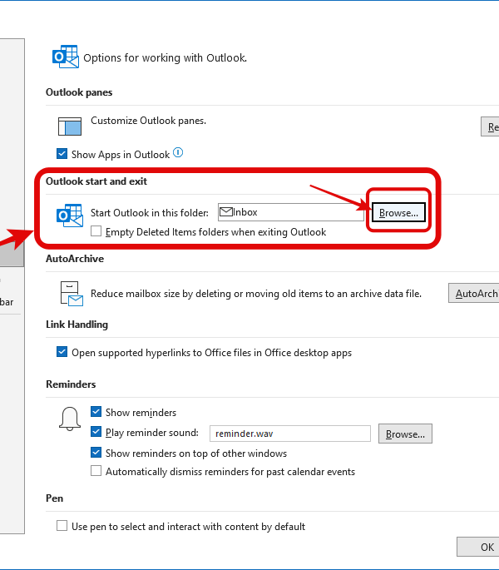The image size is (499, 570).
Task: Click the AutoArchive section heading
Action: [75, 259]
